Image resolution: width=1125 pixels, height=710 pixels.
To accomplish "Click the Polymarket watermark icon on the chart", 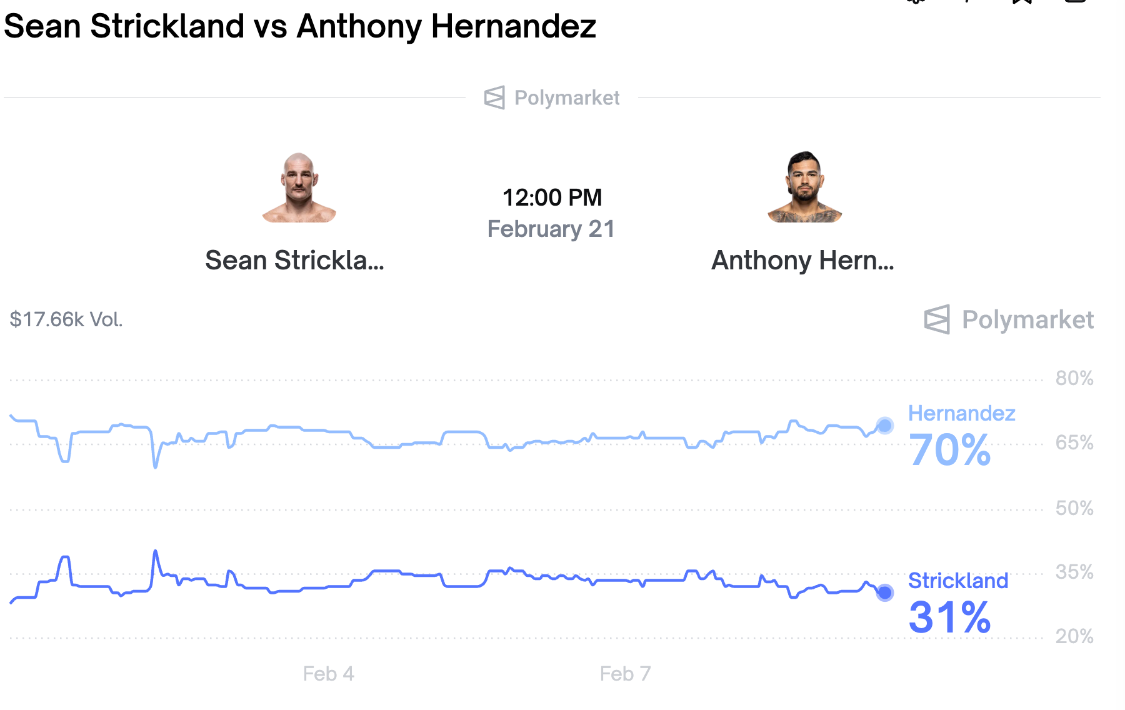I will [936, 319].
